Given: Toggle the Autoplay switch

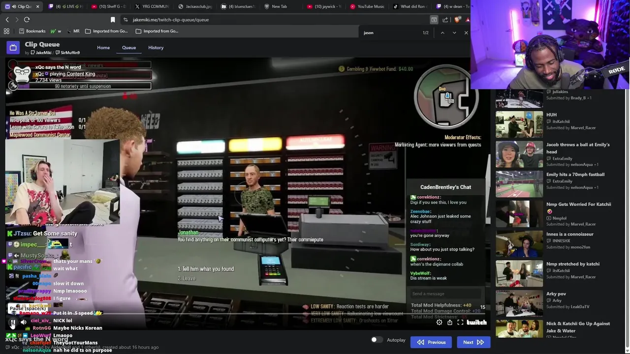Looking at the screenshot, I should pyautogui.click(x=377, y=340).
